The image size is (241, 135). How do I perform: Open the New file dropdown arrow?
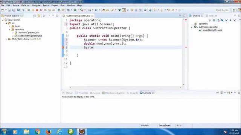pyautogui.click(x=6, y=10)
